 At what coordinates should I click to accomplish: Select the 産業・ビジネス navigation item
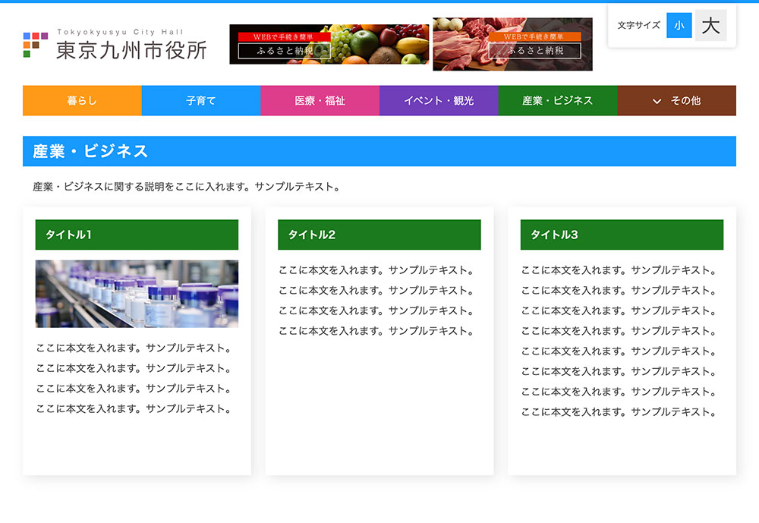557,100
